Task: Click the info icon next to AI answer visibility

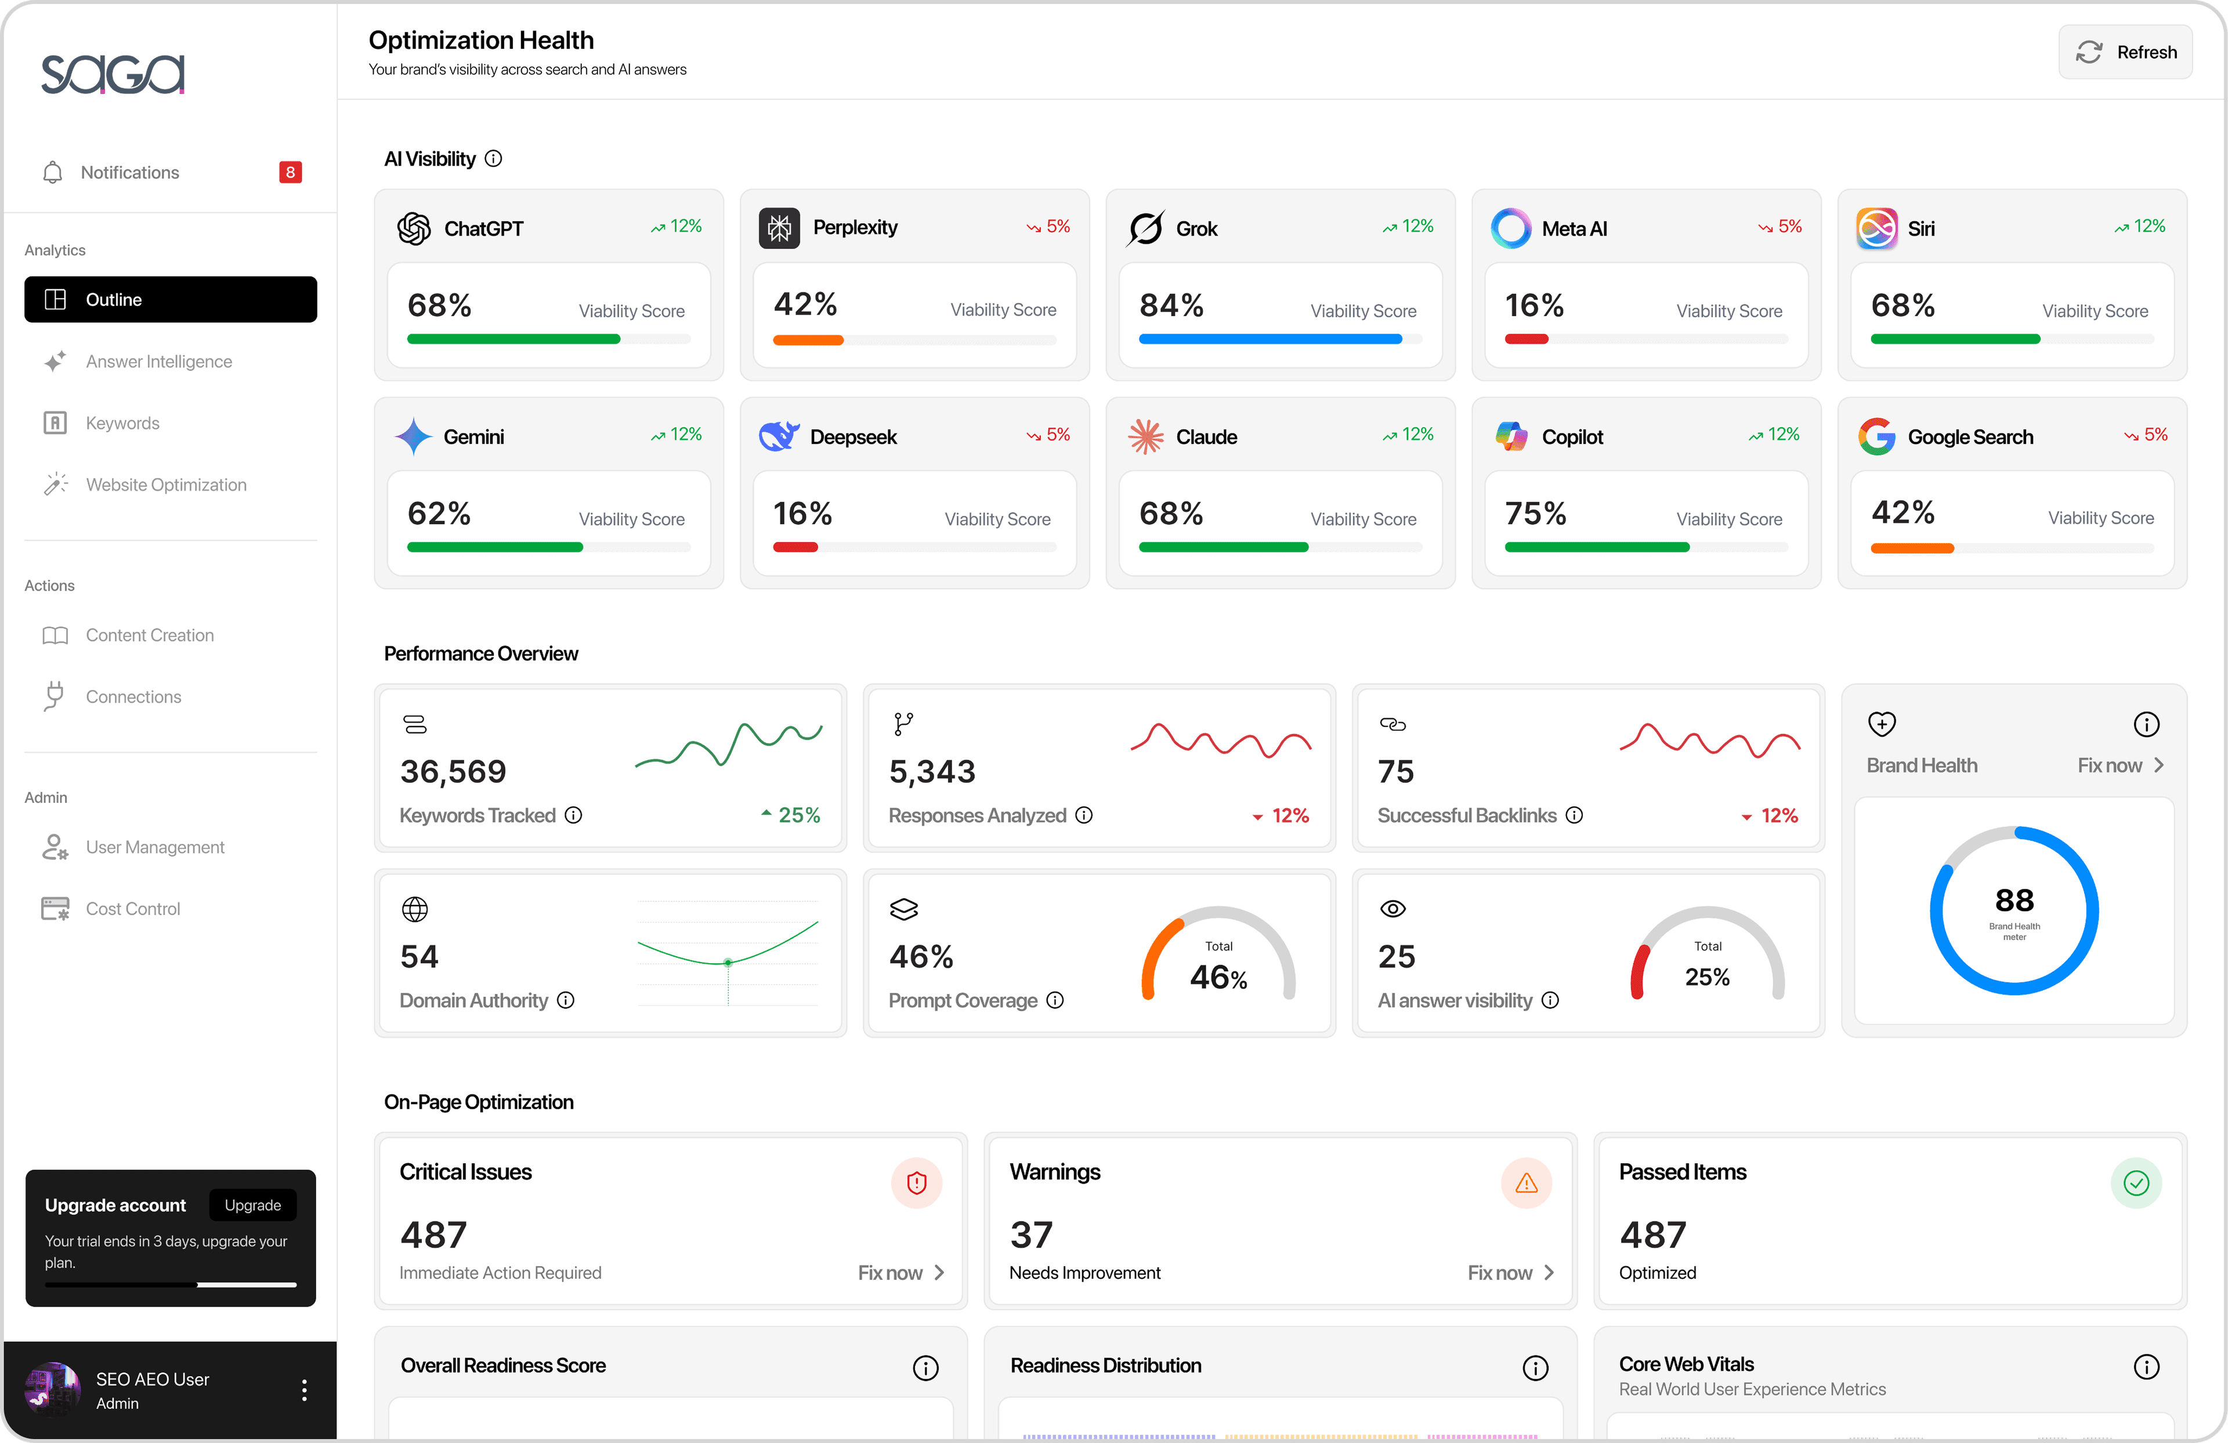Action: (1550, 1000)
